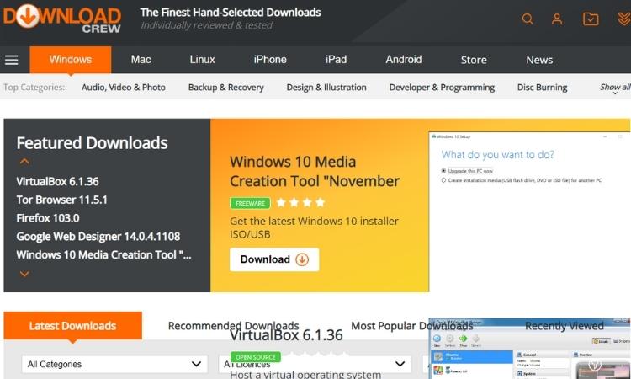Open the iPhone platform tab

tap(270, 60)
